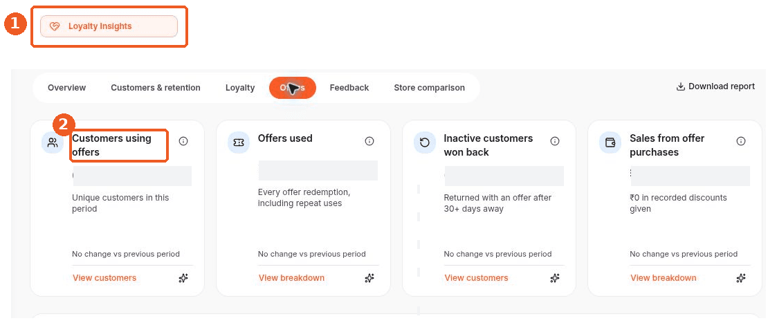Viewport: 777px width, 332px height.
Task: Click No change vs previous period on Sales card
Action: pos(684,255)
